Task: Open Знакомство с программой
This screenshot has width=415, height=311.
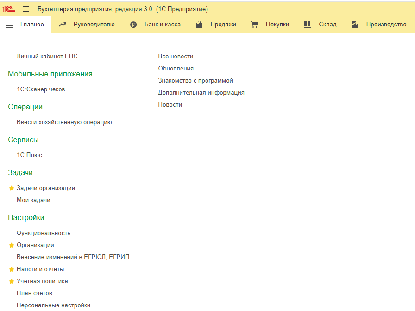Action: (x=195, y=81)
